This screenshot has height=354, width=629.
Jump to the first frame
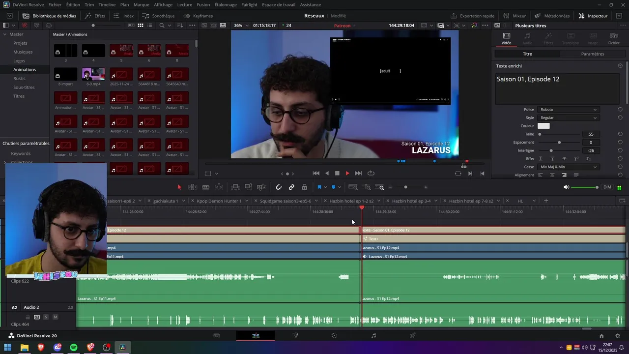click(x=316, y=173)
